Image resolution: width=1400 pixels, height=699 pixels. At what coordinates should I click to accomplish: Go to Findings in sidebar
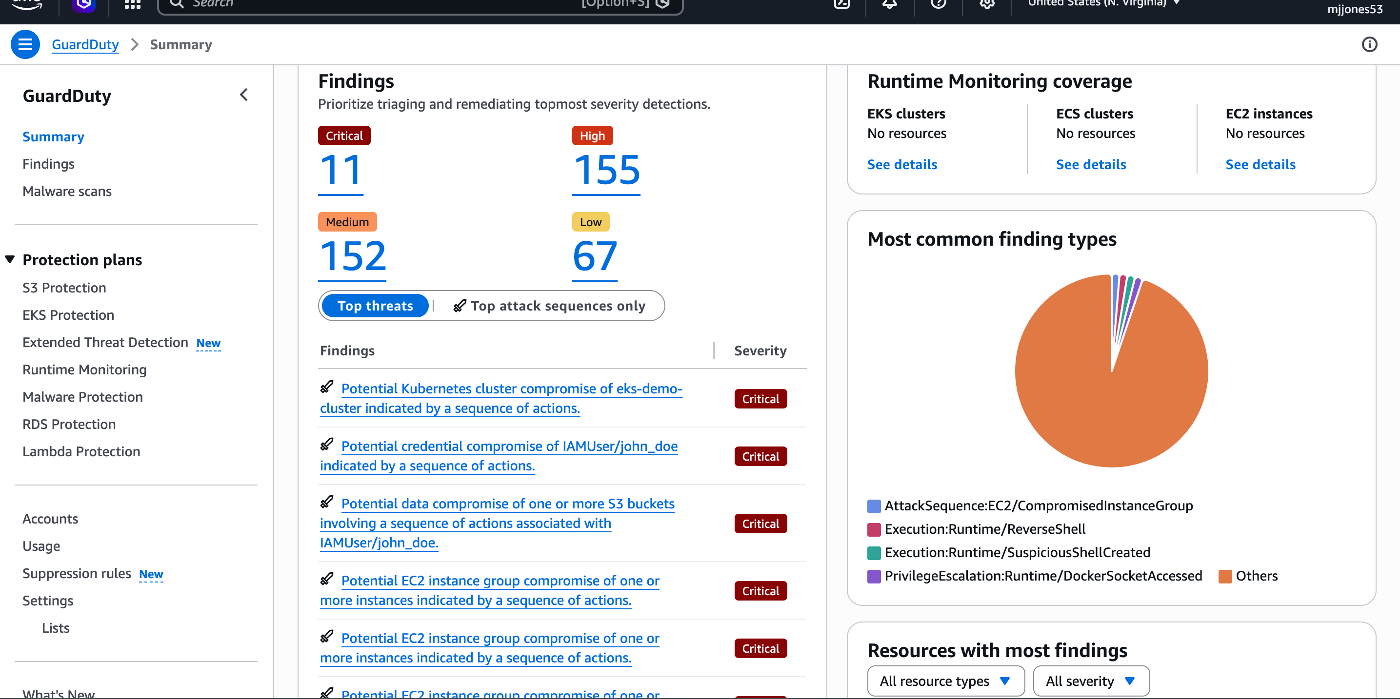[x=48, y=164]
